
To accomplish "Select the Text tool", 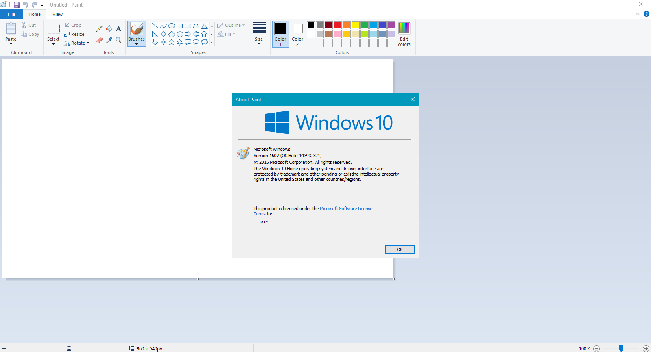I will [x=118, y=29].
